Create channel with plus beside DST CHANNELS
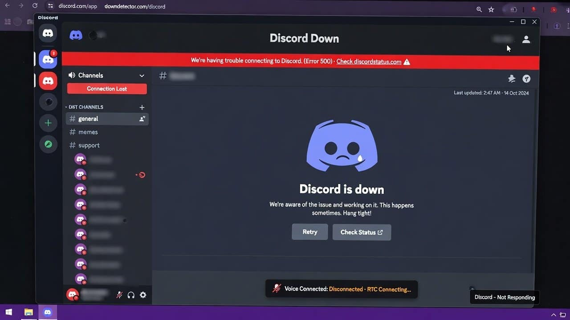The image size is (570, 320). [142, 107]
